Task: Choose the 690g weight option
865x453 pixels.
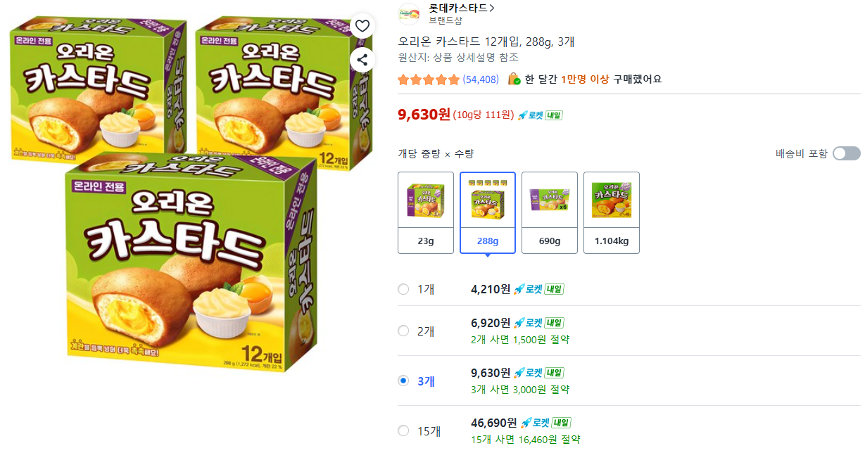Action: [550, 212]
